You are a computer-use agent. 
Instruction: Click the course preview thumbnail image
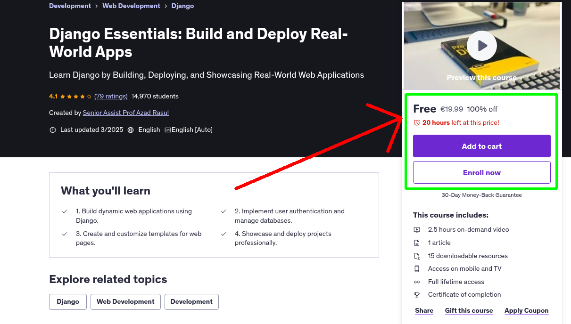point(481,46)
